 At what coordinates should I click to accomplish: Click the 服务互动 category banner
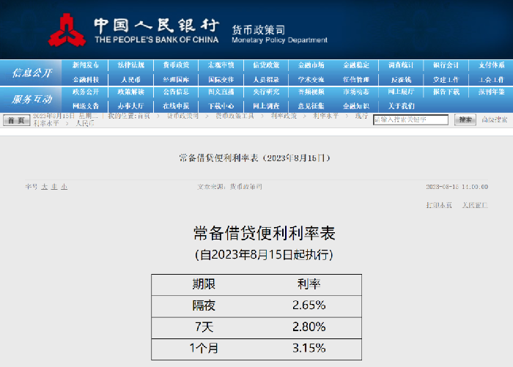pos(32,99)
